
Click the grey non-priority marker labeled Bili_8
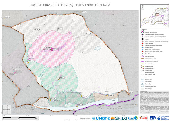(34, 31)
